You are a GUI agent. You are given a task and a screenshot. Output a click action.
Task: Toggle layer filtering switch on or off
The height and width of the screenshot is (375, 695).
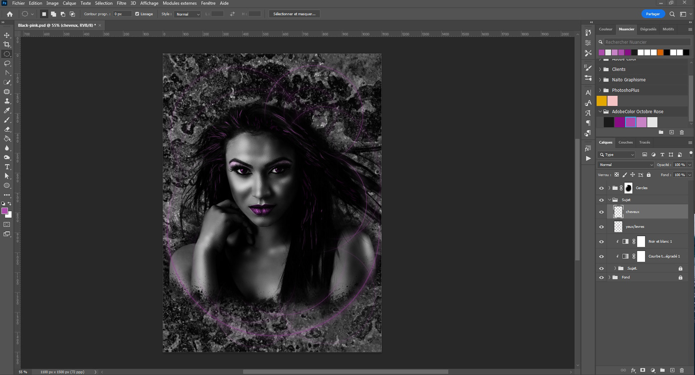click(691, 154)
